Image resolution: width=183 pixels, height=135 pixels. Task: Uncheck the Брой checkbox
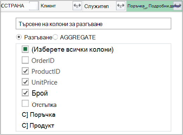(x=25, y=93)
